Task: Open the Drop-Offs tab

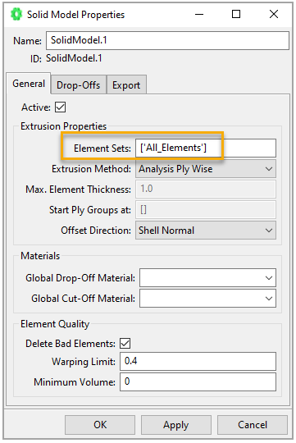Action: pos(78,84)
